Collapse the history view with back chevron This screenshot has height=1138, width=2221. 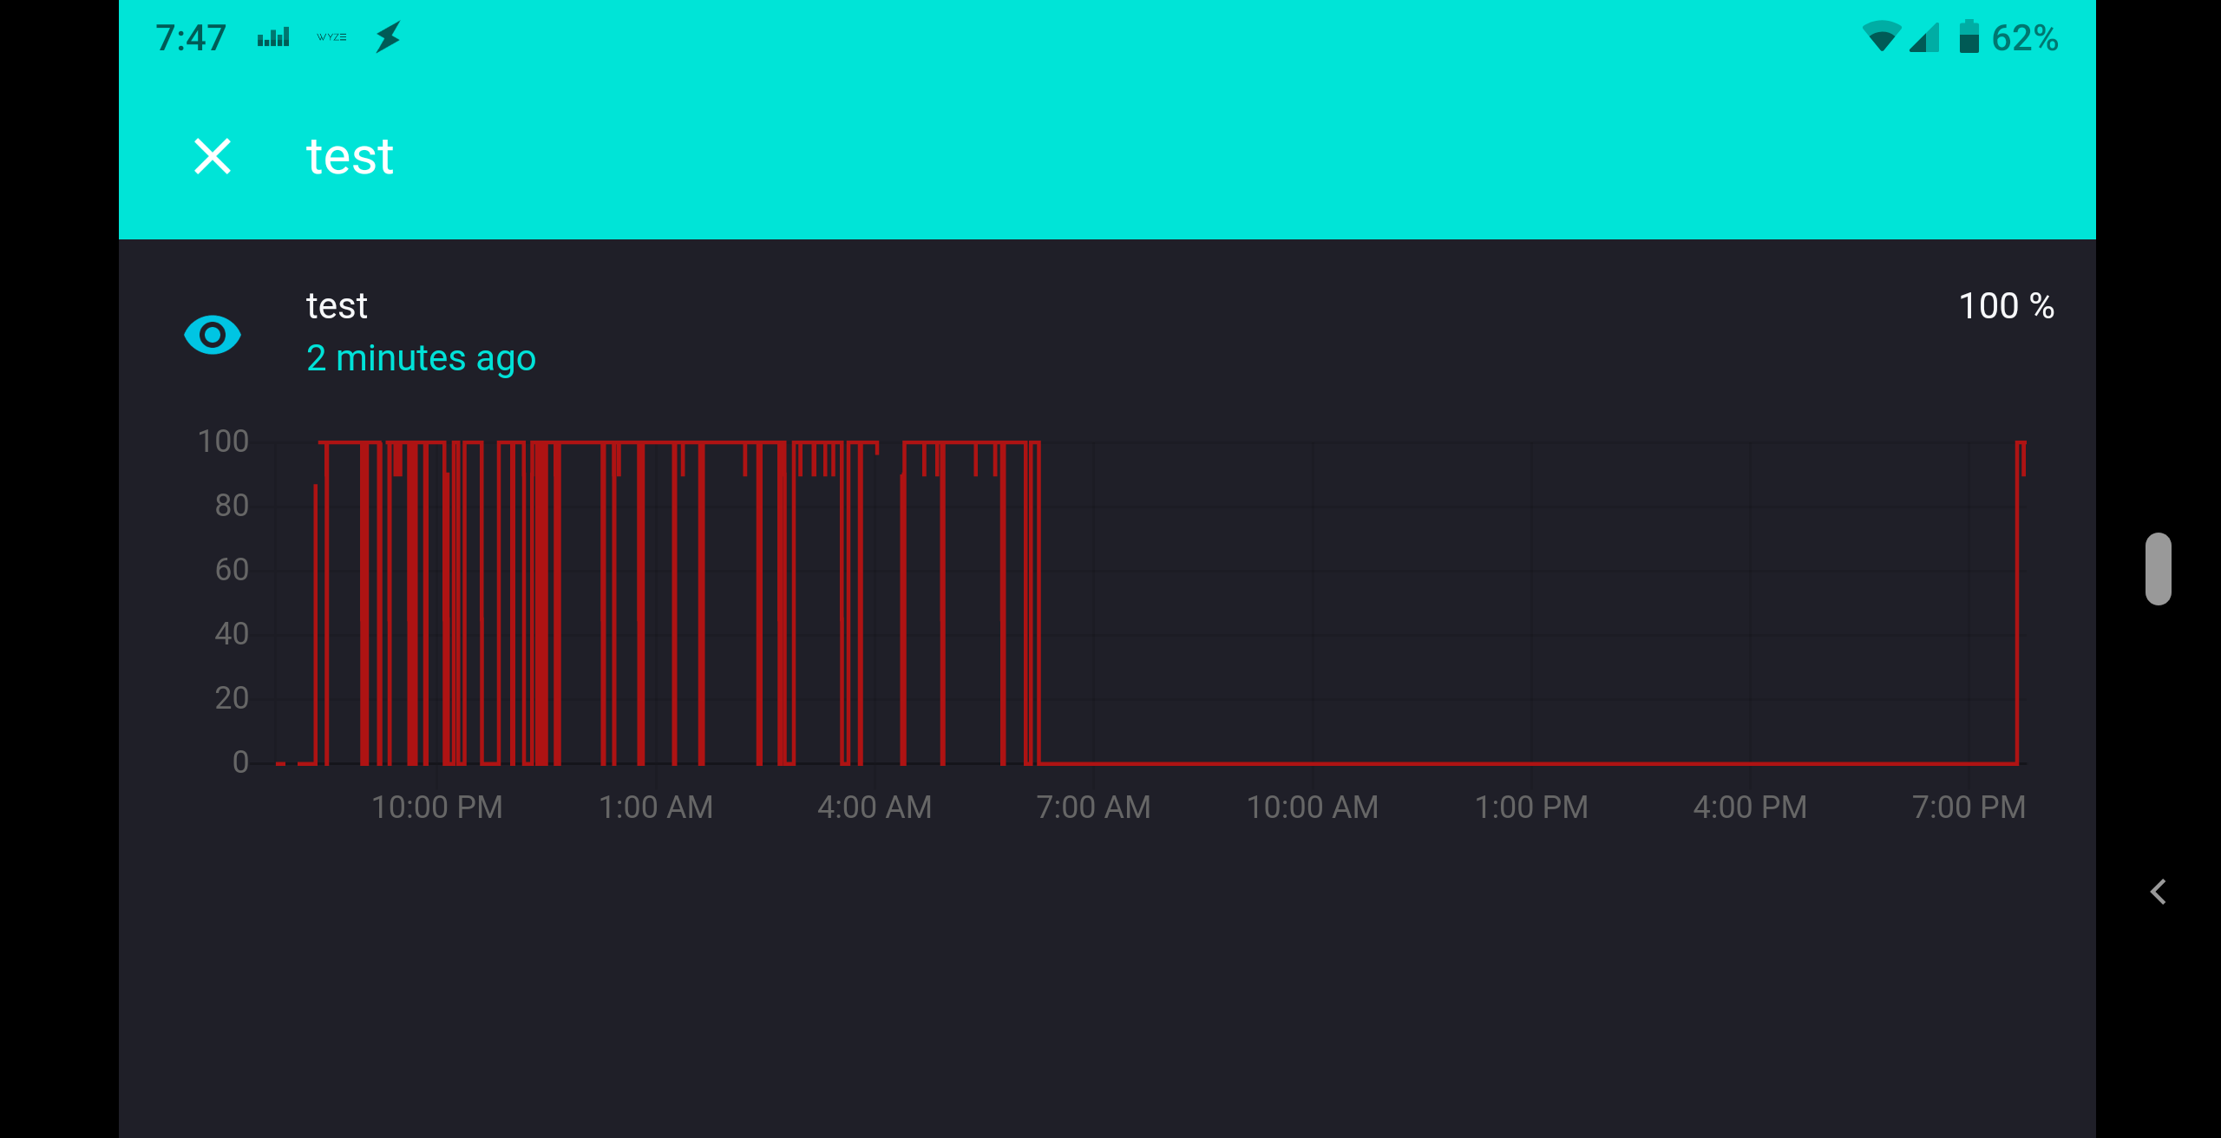pyautogui.click(x=2159, y=890)
